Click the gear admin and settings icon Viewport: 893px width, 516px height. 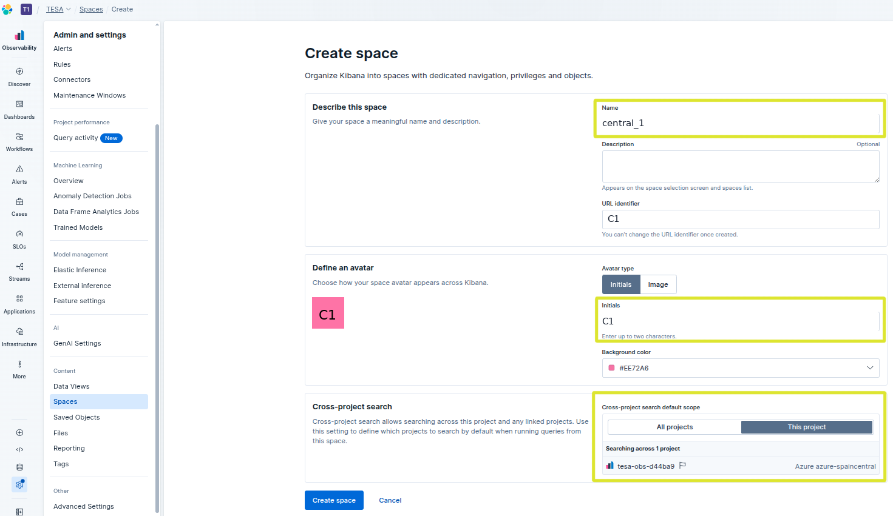[x=19, y=484]
